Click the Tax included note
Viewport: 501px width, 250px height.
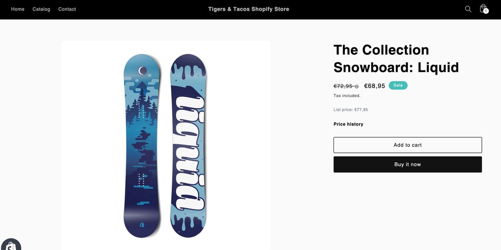pyautogui.click(x=347, y=96)
